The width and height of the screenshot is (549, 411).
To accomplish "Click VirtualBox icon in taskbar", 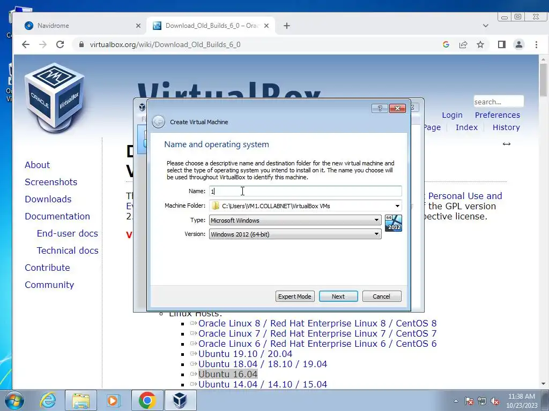I will [x=180, y=400].
